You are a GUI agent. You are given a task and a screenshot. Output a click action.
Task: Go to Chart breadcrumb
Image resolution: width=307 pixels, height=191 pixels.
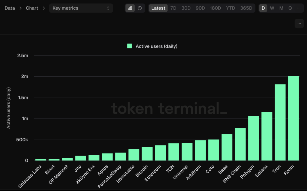[32, 8]
